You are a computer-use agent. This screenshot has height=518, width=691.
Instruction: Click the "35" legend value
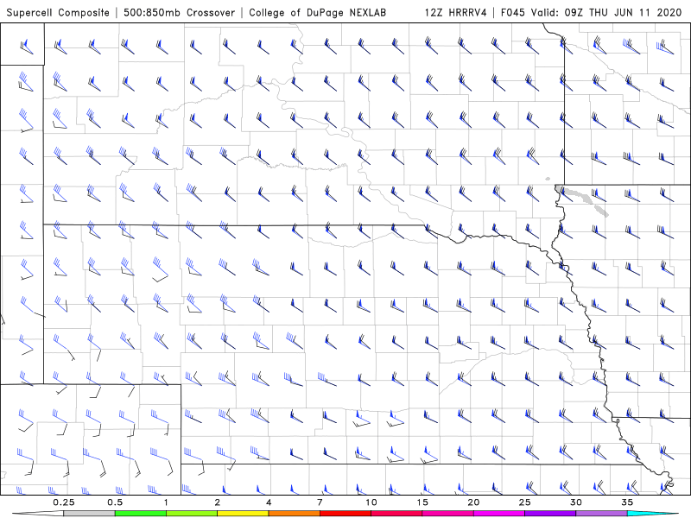click(x=627, y=502)
